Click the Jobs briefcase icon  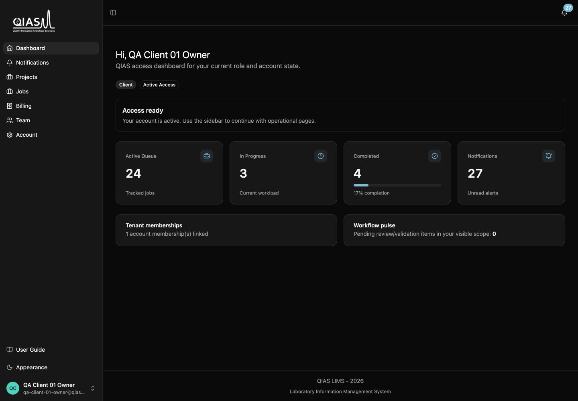pos(10,91)
